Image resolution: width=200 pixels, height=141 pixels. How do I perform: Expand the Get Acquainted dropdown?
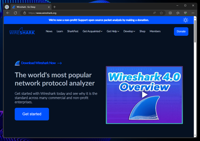tap(92, 31)
